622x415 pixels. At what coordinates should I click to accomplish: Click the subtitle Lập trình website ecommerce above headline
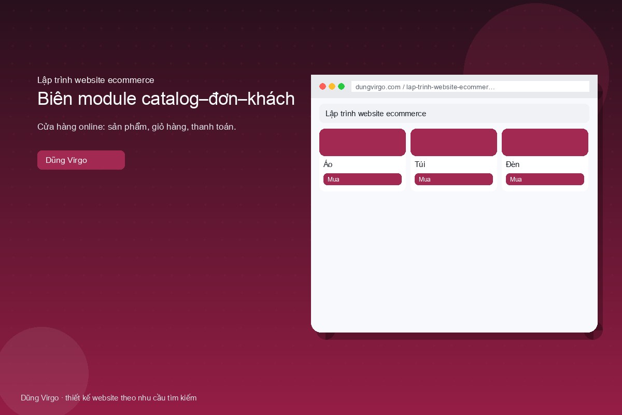tap(96, 80)
